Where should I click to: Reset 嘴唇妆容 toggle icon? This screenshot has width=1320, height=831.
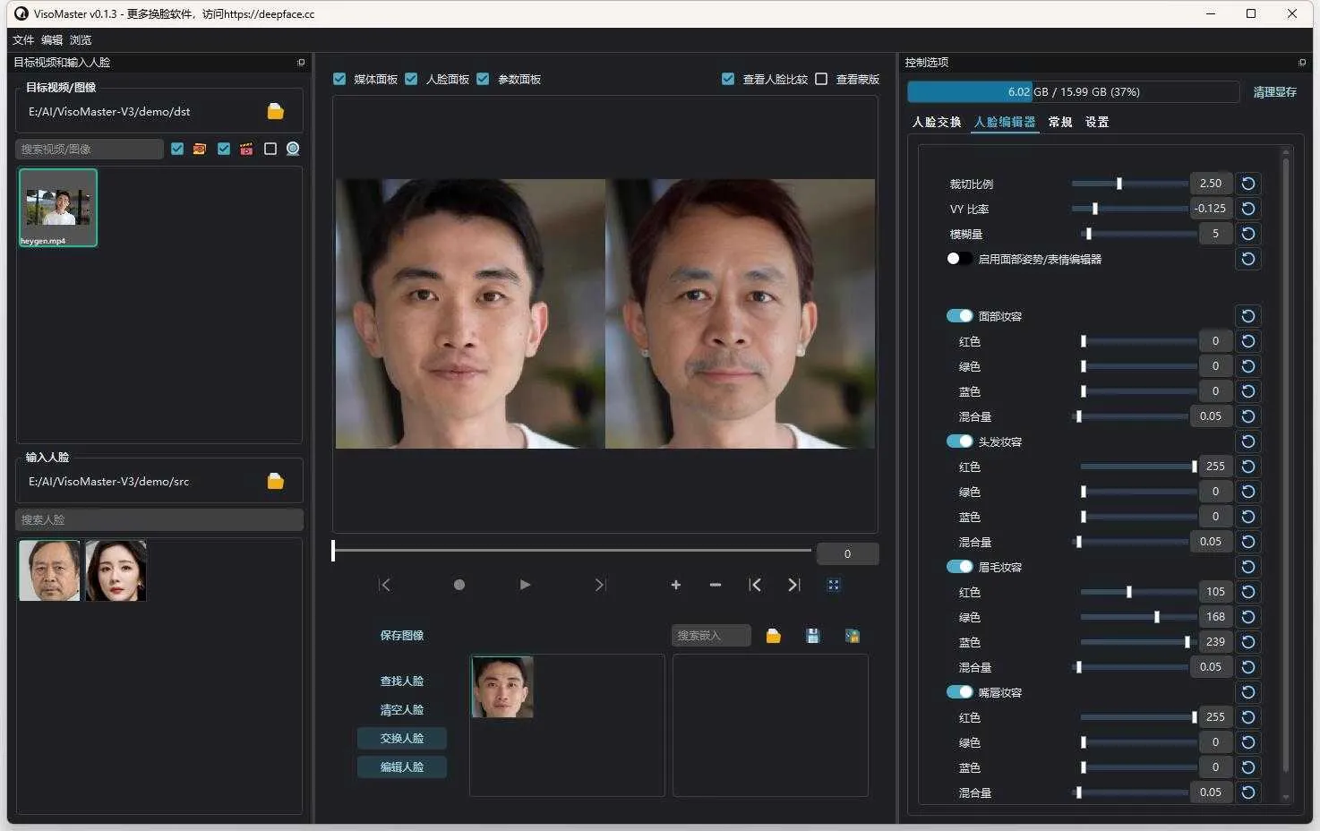[x=1248, y=692]
